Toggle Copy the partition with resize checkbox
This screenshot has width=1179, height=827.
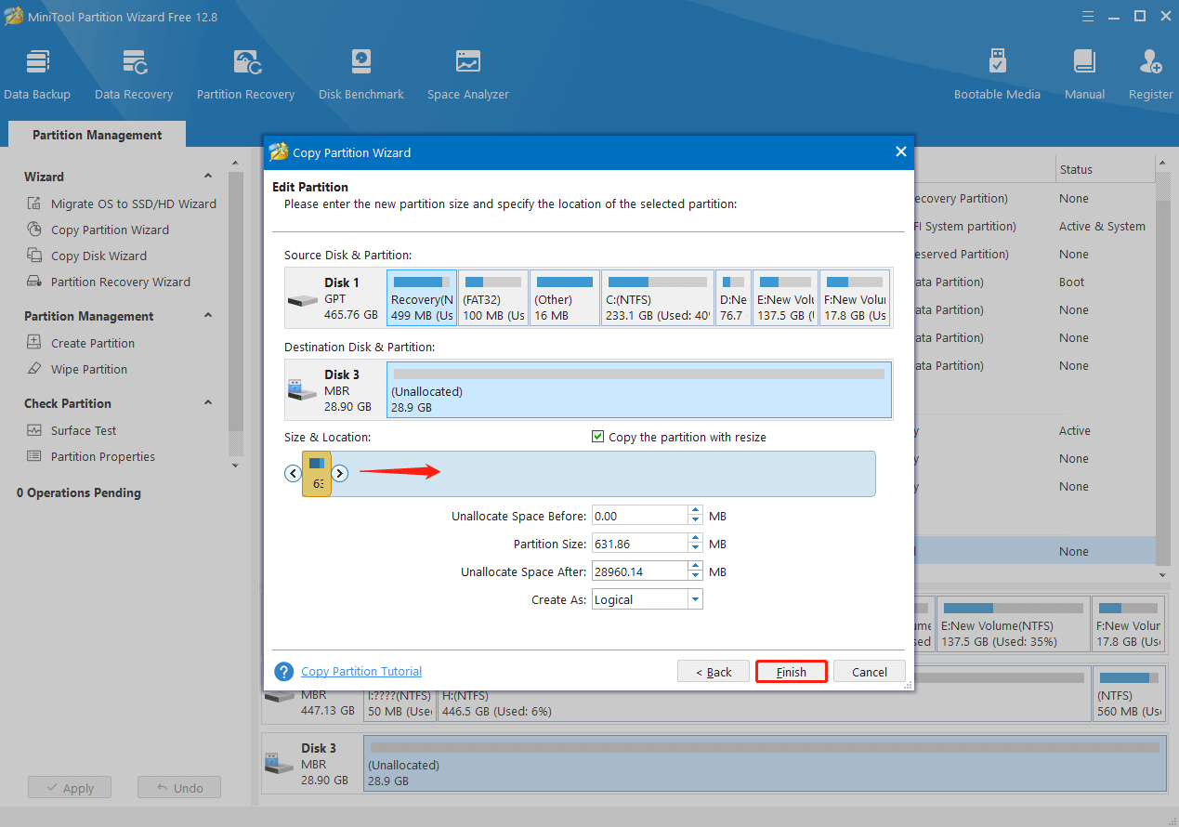point(598,437)
